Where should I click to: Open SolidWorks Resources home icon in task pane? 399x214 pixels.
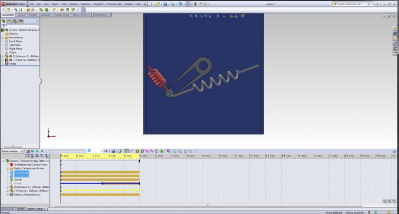pos(395,28)
